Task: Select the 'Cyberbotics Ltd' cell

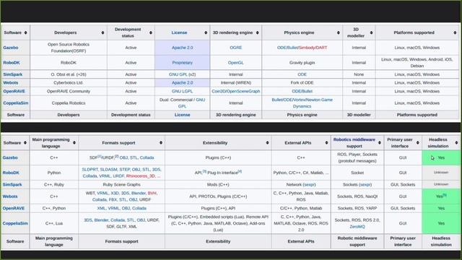Action: click(69, 82)
